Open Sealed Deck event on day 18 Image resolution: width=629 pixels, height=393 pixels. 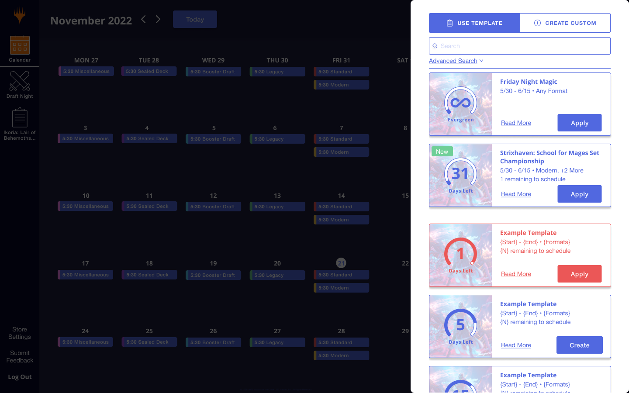point(149,275)
